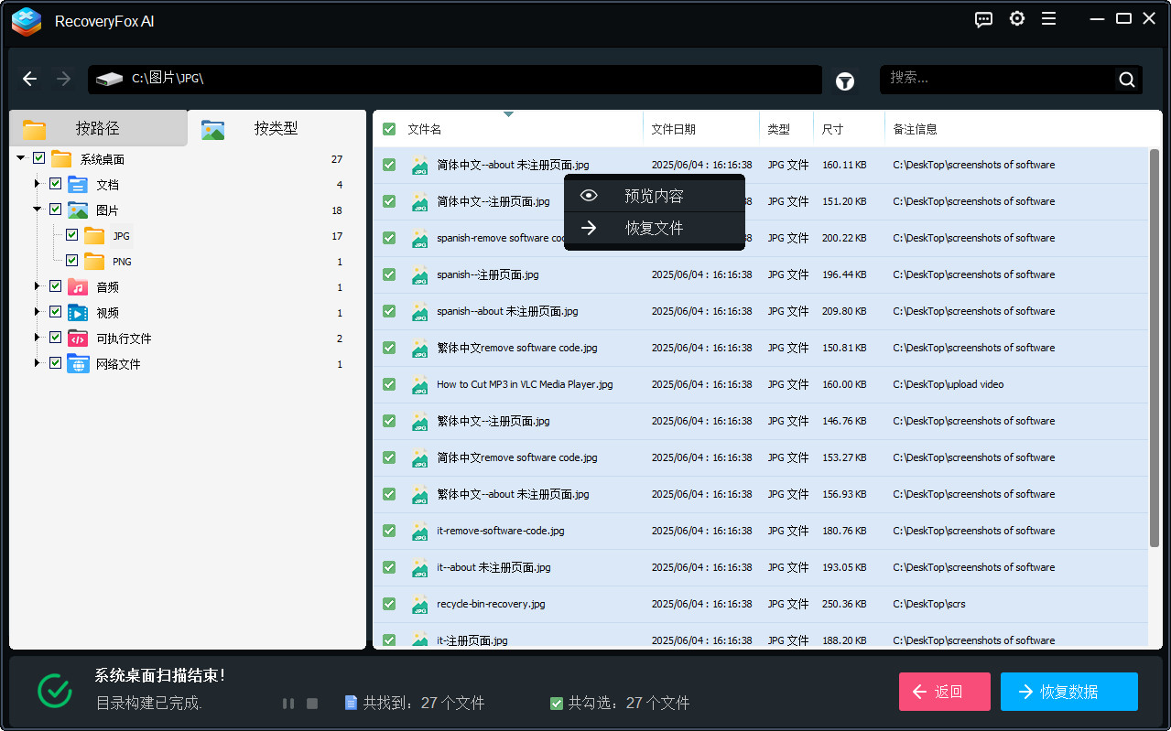Click the search magnifier icon
The height and width of the screenshot is (731, 1171).
[1126, 80]
